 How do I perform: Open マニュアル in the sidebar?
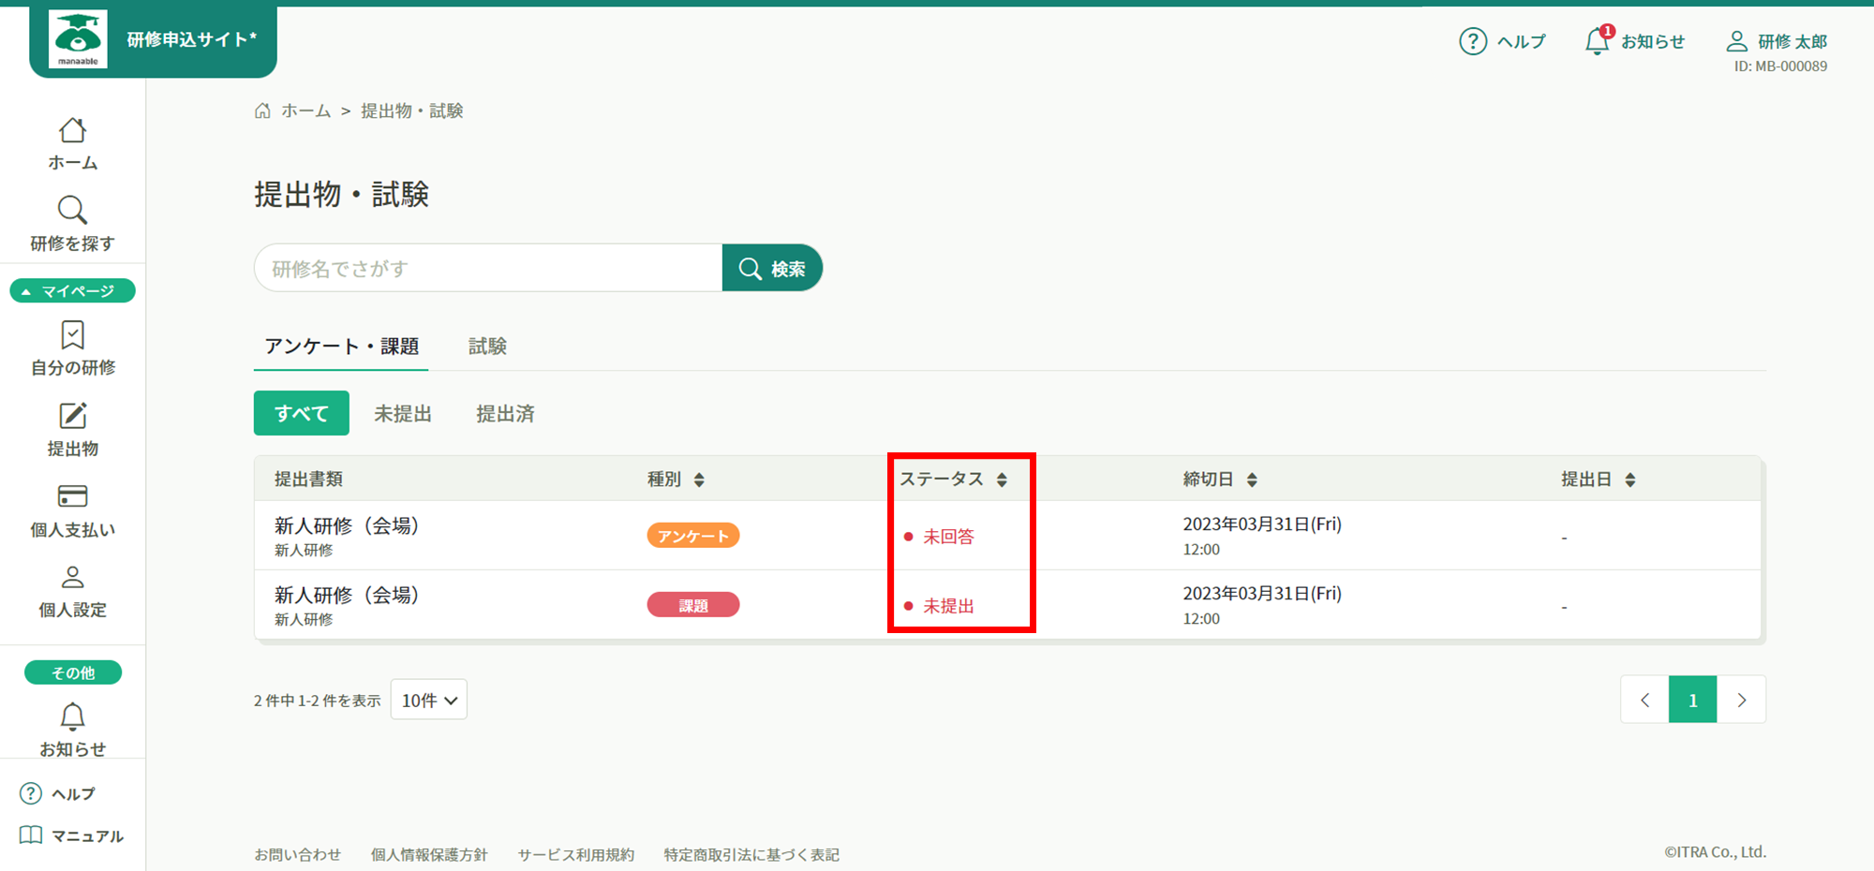tap(72, 835)
